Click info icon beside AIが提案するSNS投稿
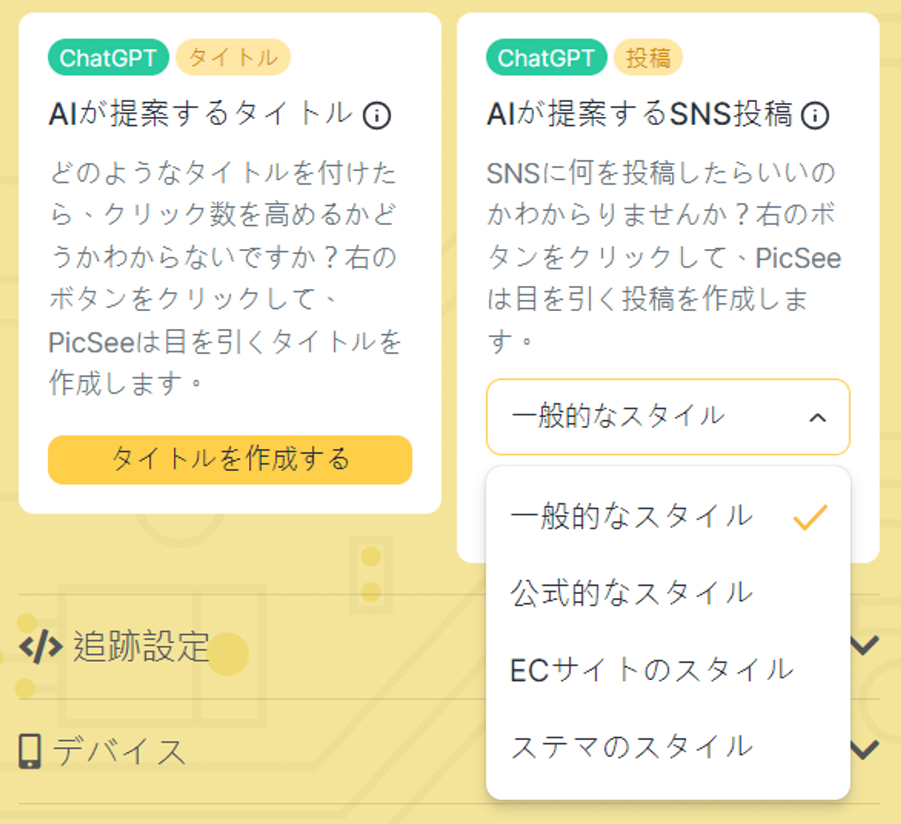 (815, 116)
